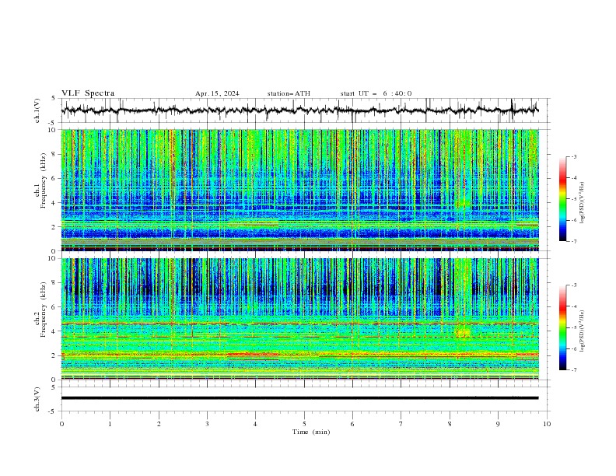The width and height of the screenshot is (616, 476).
Task: Click the ch.2 spectrogram plot
Action: (299, 319)
